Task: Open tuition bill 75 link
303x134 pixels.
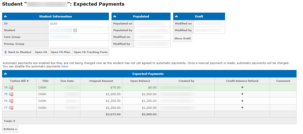Action: coord(6,94)
